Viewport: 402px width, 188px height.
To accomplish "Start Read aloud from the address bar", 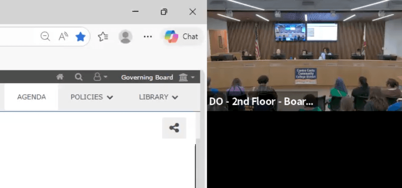I will [63, 37].
